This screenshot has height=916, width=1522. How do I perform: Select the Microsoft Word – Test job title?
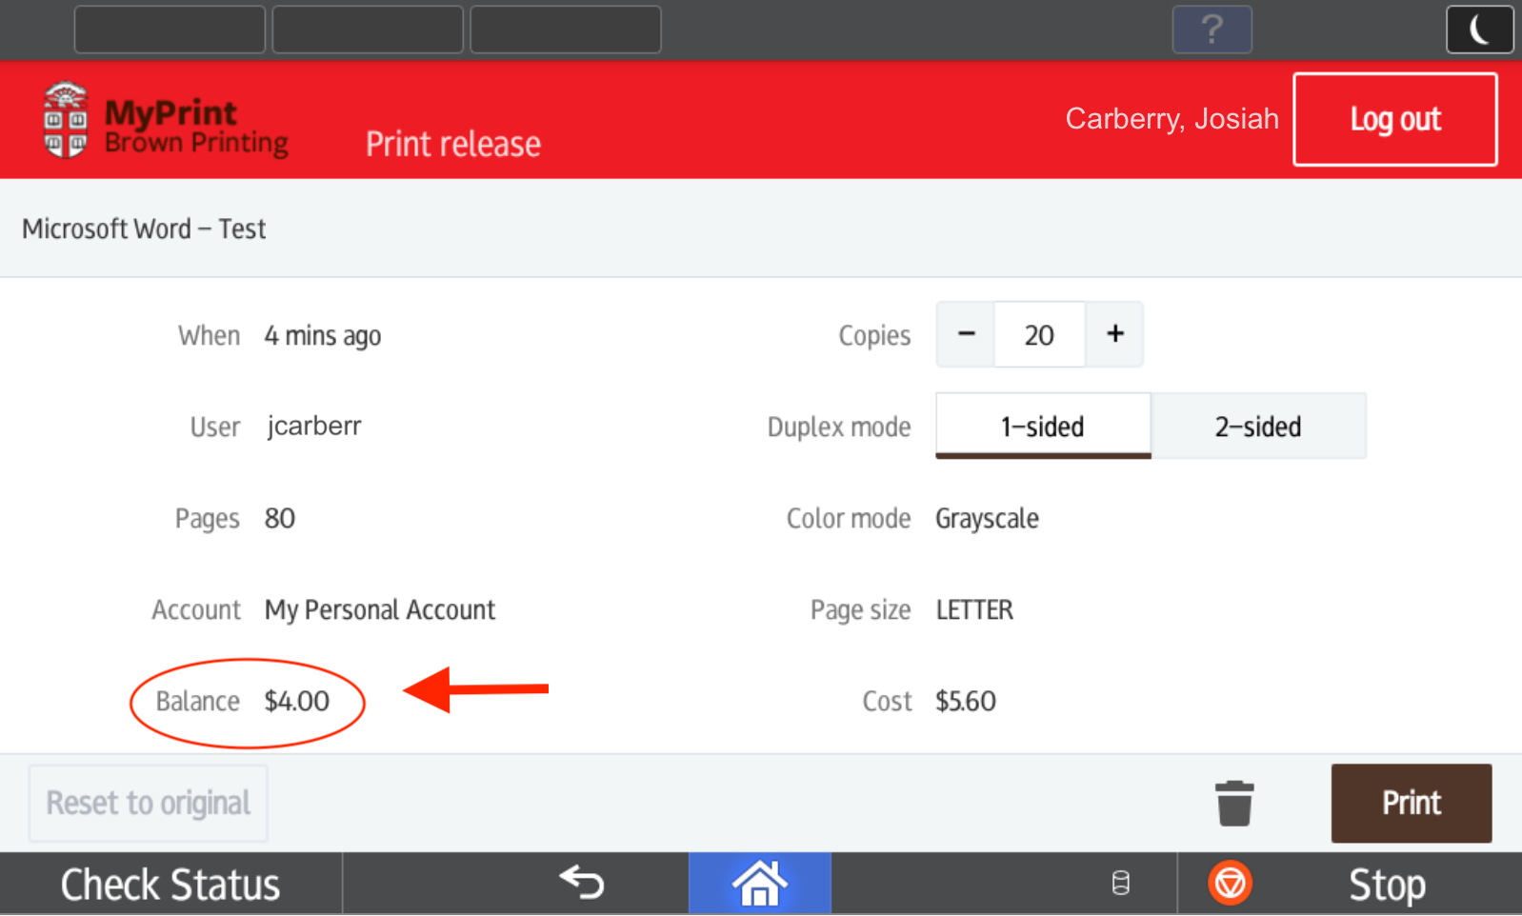[x=144, y=229]
